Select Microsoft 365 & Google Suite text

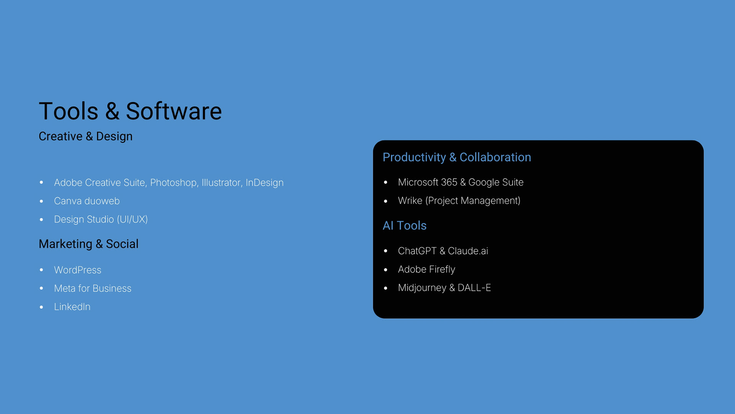tap(460, 182)
